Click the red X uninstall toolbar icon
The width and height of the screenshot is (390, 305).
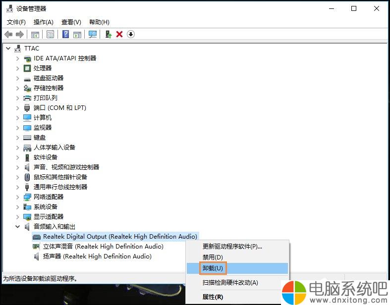click(119, 34)
